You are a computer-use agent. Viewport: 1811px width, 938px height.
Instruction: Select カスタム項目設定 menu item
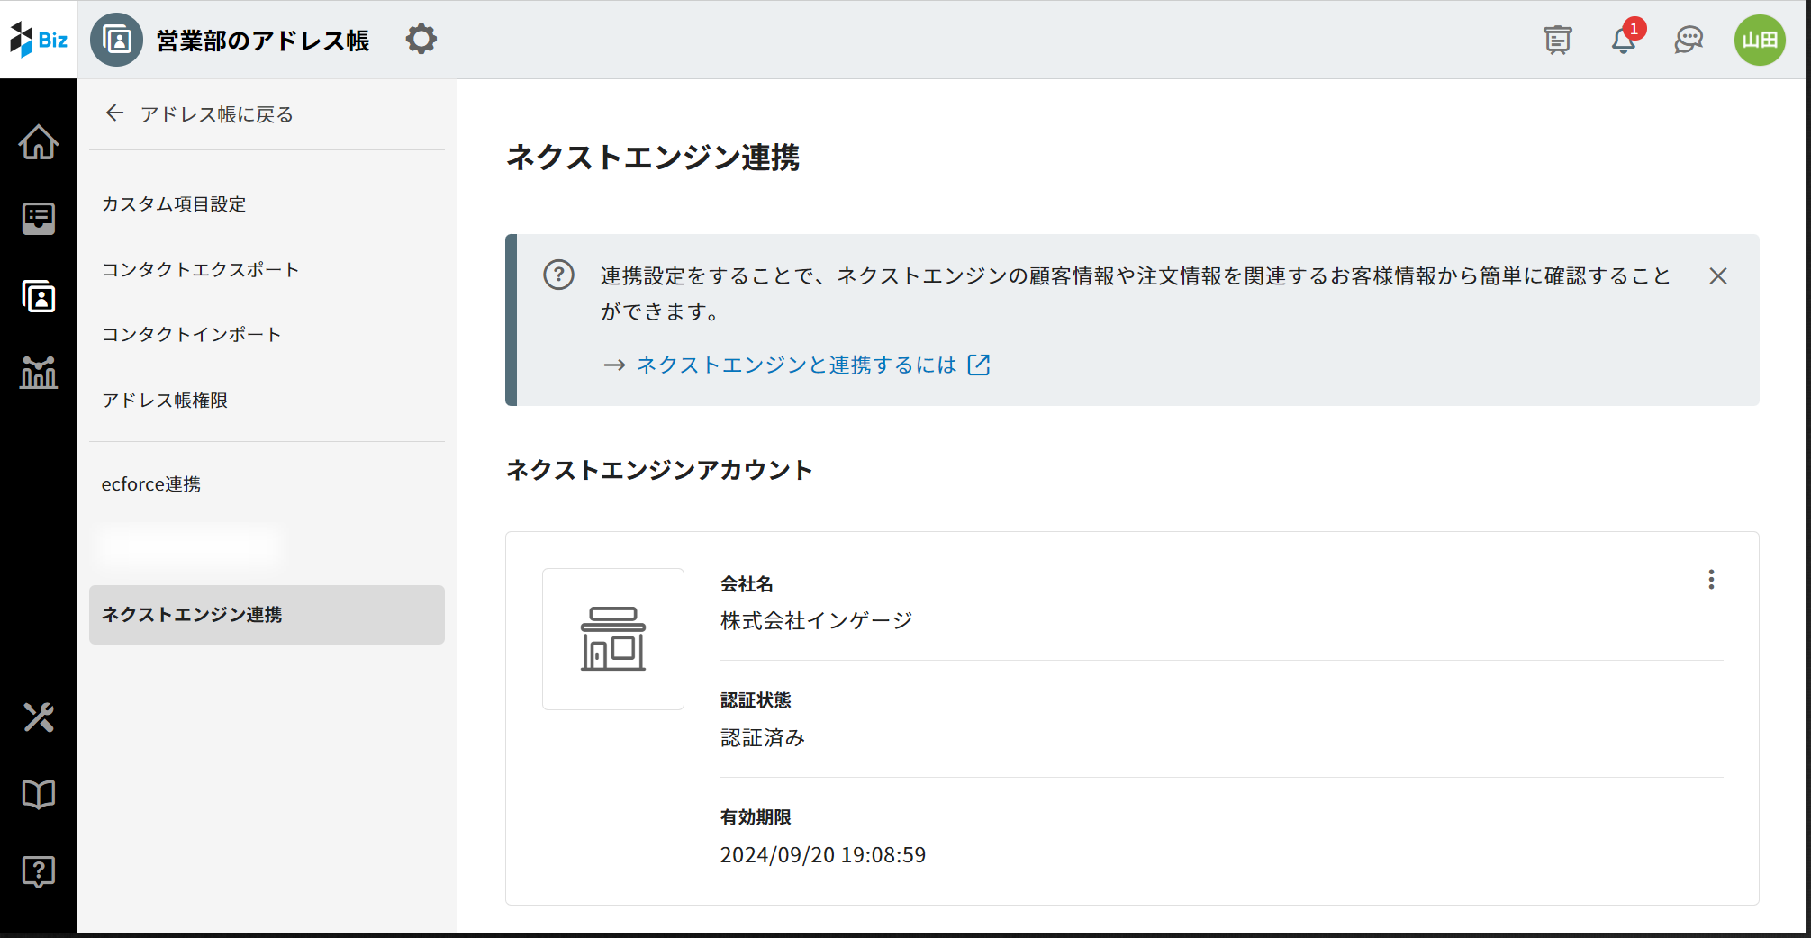point(174,204)
